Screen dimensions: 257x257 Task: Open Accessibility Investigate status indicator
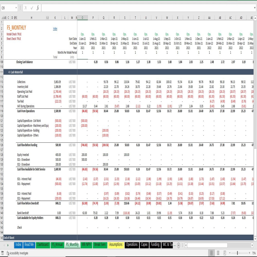(x=17, y=253)
